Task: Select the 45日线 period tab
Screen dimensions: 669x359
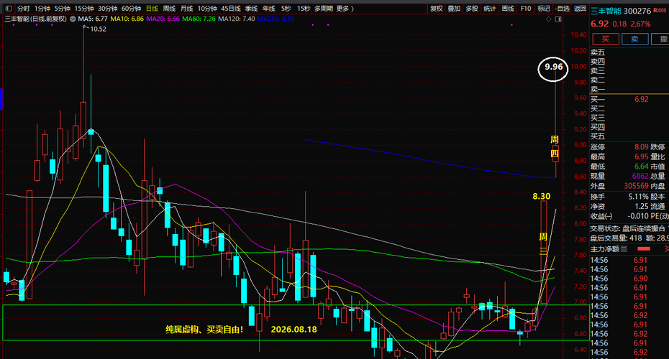Action: [x=230, y=9]
